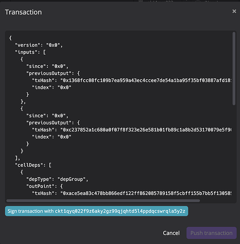Select the txHash value starting 0xace5ea83c

pos(146,193)
